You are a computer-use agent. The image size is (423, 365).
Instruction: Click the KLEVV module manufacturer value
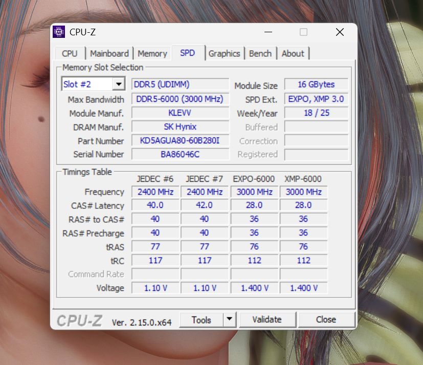tap(180, 113)
